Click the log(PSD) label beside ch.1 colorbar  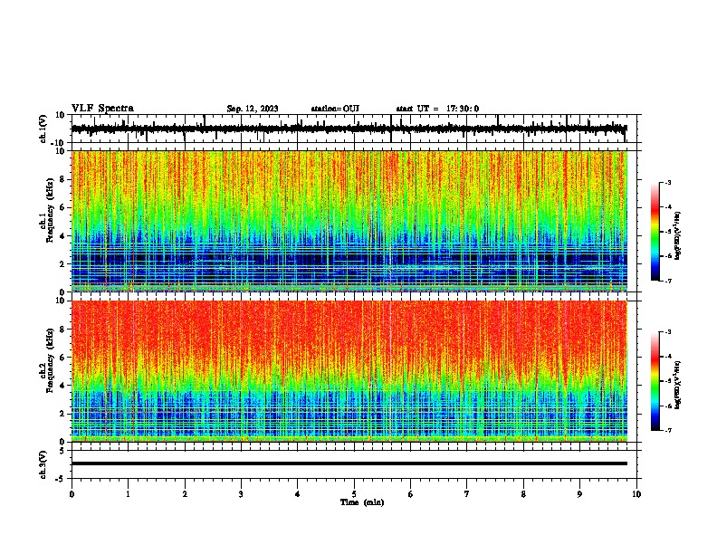click(677, 236)
